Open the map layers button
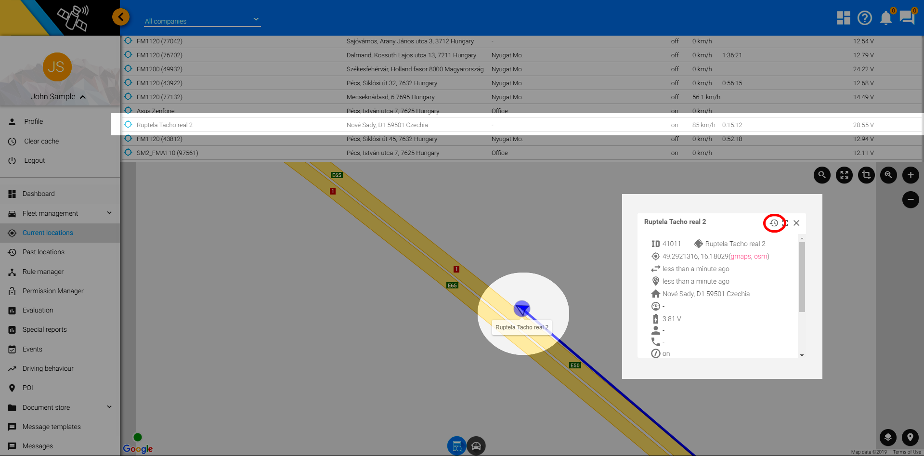The height and width of the screenshot is (456, 924). pos(888,437)
